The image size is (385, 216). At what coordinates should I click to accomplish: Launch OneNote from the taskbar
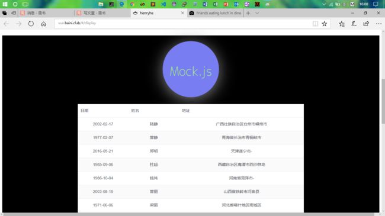coord(247,4)
